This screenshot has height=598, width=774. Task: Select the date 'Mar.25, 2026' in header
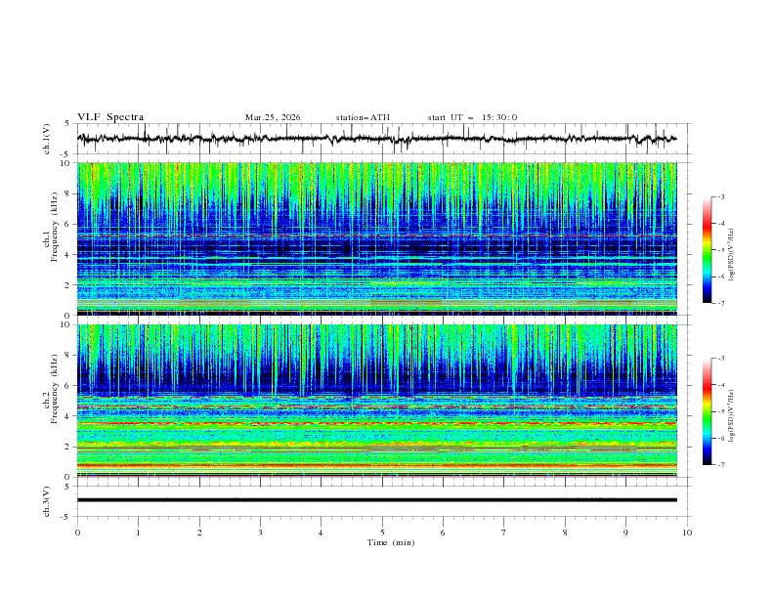tap(273, 117)
